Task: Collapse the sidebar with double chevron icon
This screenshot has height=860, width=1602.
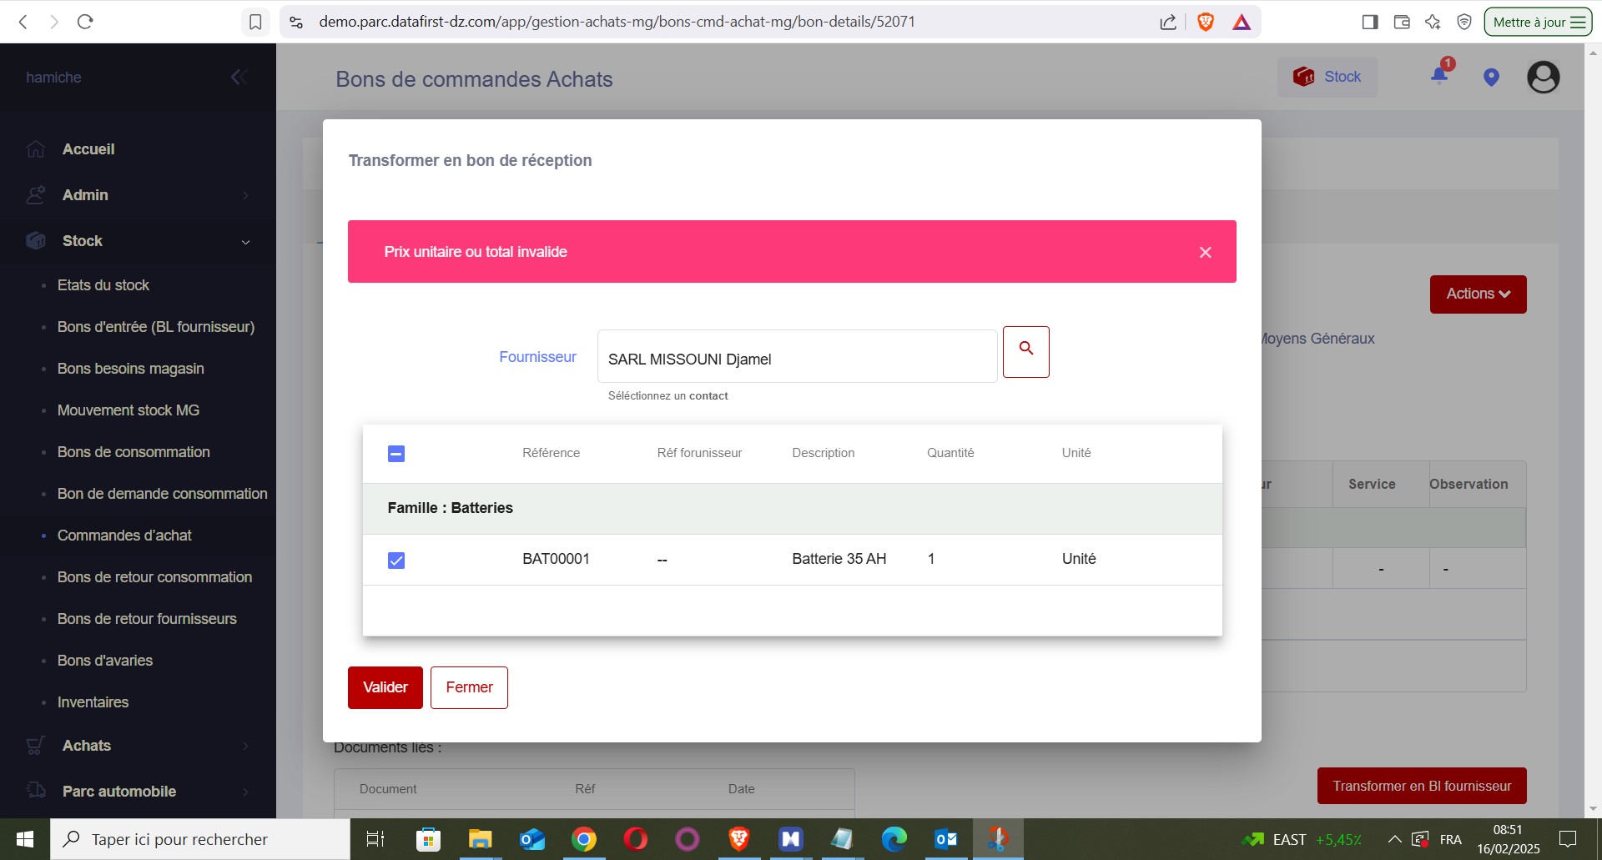Action: tap(239, 78)
